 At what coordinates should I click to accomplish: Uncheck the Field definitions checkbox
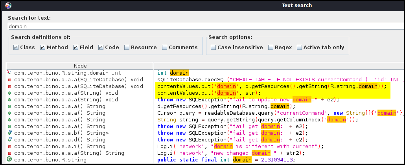click(76, 48)
